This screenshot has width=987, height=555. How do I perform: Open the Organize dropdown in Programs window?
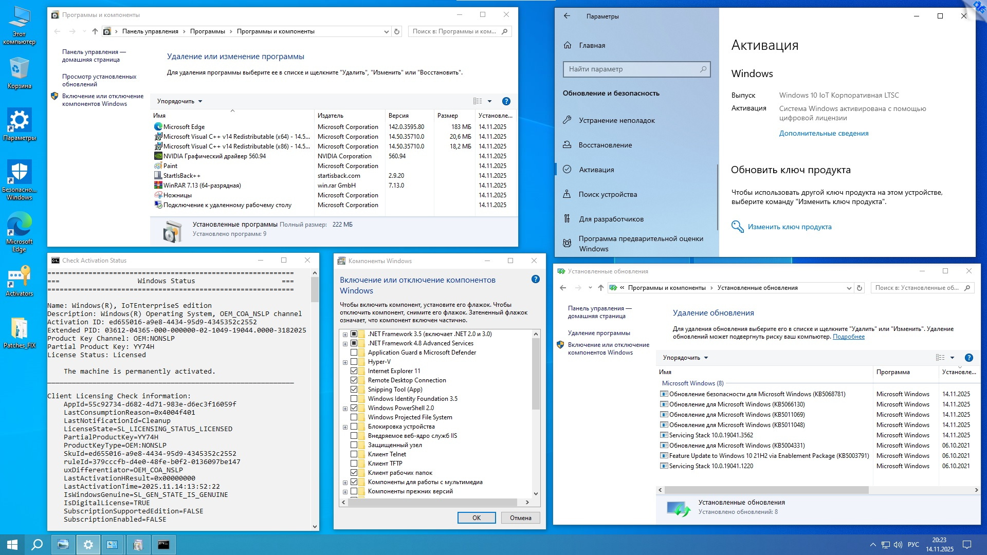tap(179, 101)
